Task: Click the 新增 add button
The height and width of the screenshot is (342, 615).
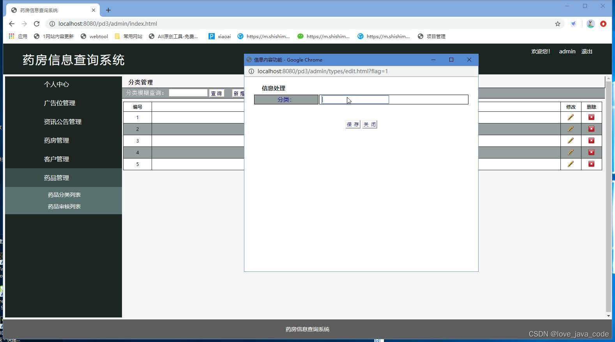Action: coord(239,93)
